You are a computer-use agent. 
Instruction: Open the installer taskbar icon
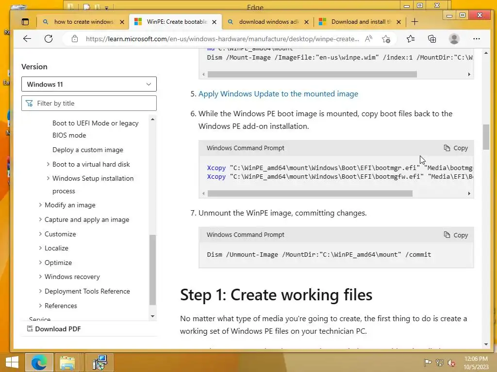pos(99,362)
